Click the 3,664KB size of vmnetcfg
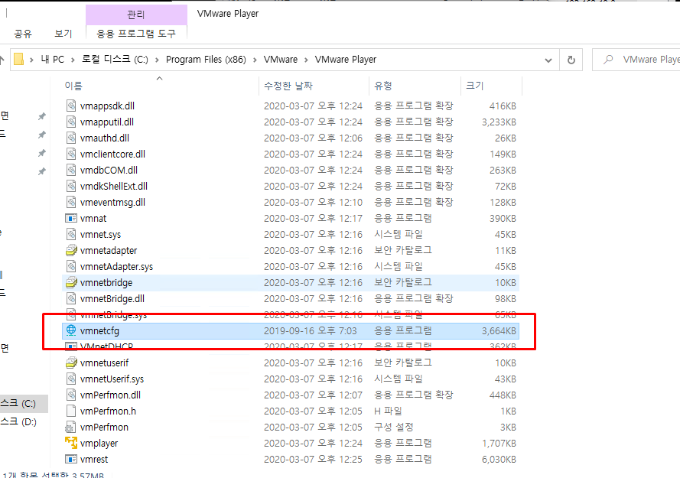Image resolution: width=680 pixels, height=478 pixels. [x=499, y=331]
